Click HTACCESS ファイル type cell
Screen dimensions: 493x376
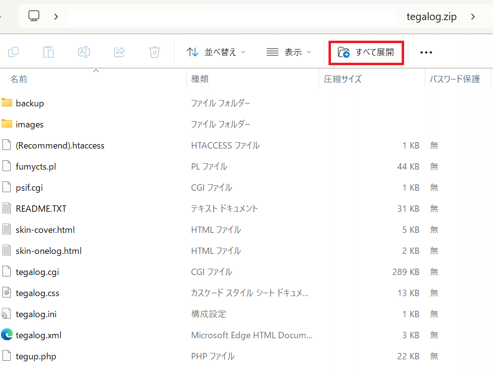[225, 145]
